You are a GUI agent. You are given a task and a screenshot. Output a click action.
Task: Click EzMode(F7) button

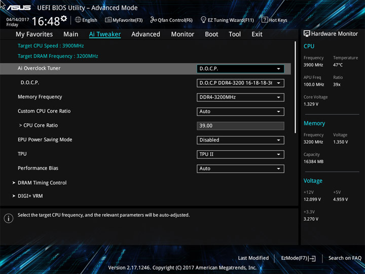tap(298, 258)
